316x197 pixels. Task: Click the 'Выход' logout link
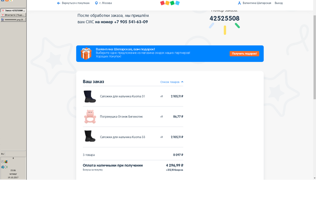[x=279, y=3]
